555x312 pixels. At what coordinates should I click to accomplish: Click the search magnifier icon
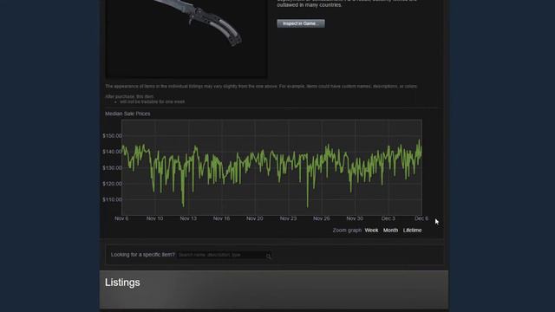click(x=268, y=256)
